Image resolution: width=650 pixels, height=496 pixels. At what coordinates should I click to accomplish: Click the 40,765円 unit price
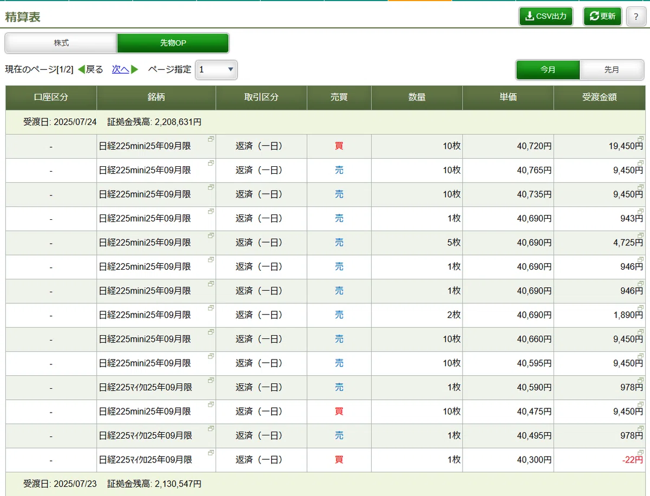point(535,170)
